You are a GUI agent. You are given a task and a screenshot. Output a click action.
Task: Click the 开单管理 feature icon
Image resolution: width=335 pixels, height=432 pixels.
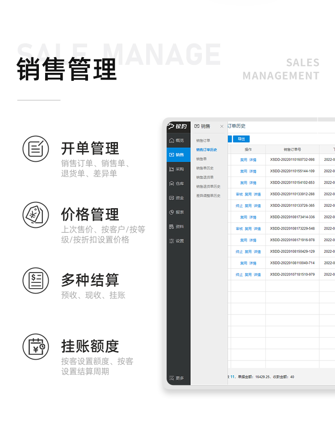(x=36, y=149)
